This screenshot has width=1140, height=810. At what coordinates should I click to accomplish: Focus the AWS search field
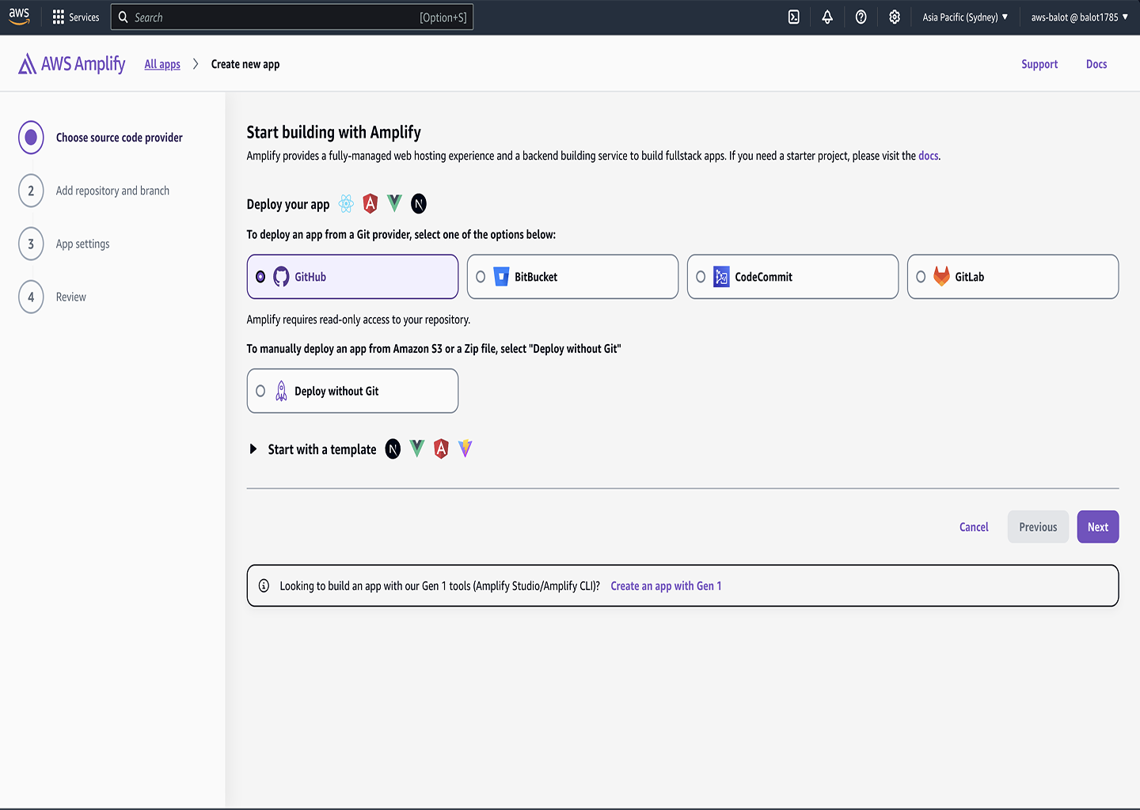pyautogui.click(x=277, y=17)
